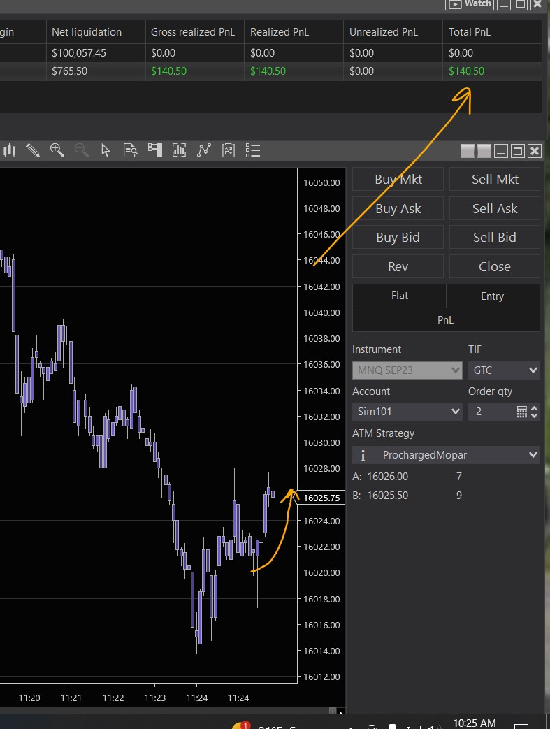Click the bar type candlestick icon
Viewport: 550px width, 729px height.
tap(10, 150)
